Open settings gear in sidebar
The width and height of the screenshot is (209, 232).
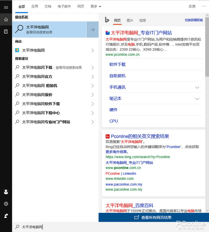pos(6,204)
